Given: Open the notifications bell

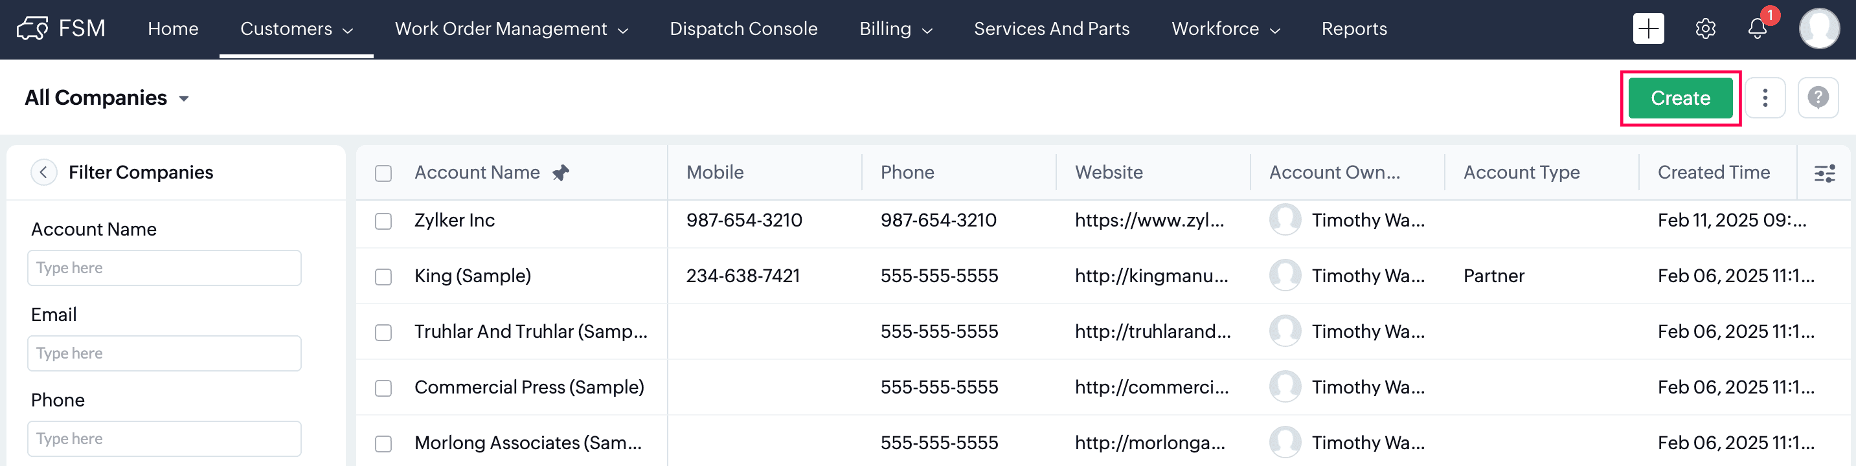Looking at the screenshot, I should (x=1758, y=29).
